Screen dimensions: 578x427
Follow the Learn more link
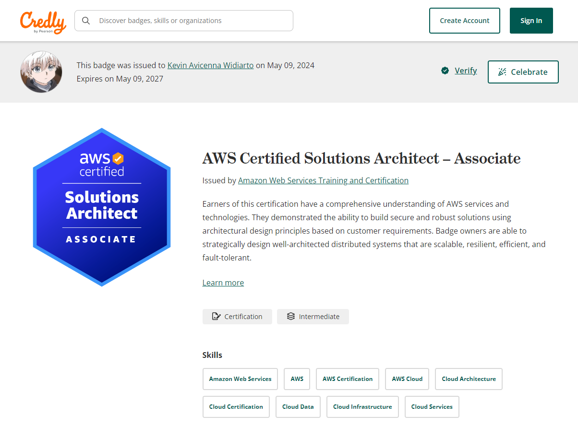(x=223, y=283)
